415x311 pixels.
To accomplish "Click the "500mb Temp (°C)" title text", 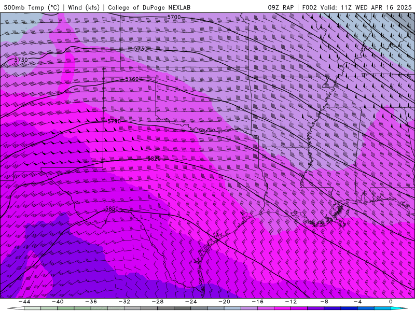I will (x=32, y=7).
